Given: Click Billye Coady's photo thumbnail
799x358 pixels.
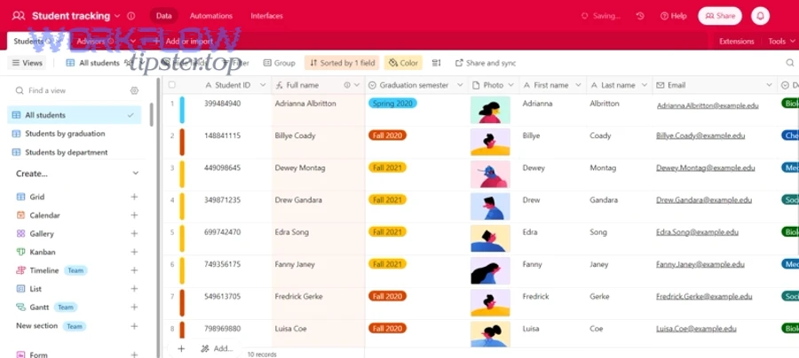Looking at the screenshot, I should click(490, 142).
